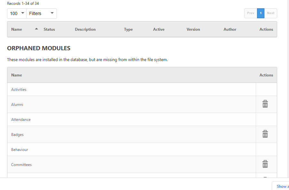Image resolution: width=289 pixels, height=190 pixels.
Task: Sort table by Type column header
Action: (x=128, y=29)
